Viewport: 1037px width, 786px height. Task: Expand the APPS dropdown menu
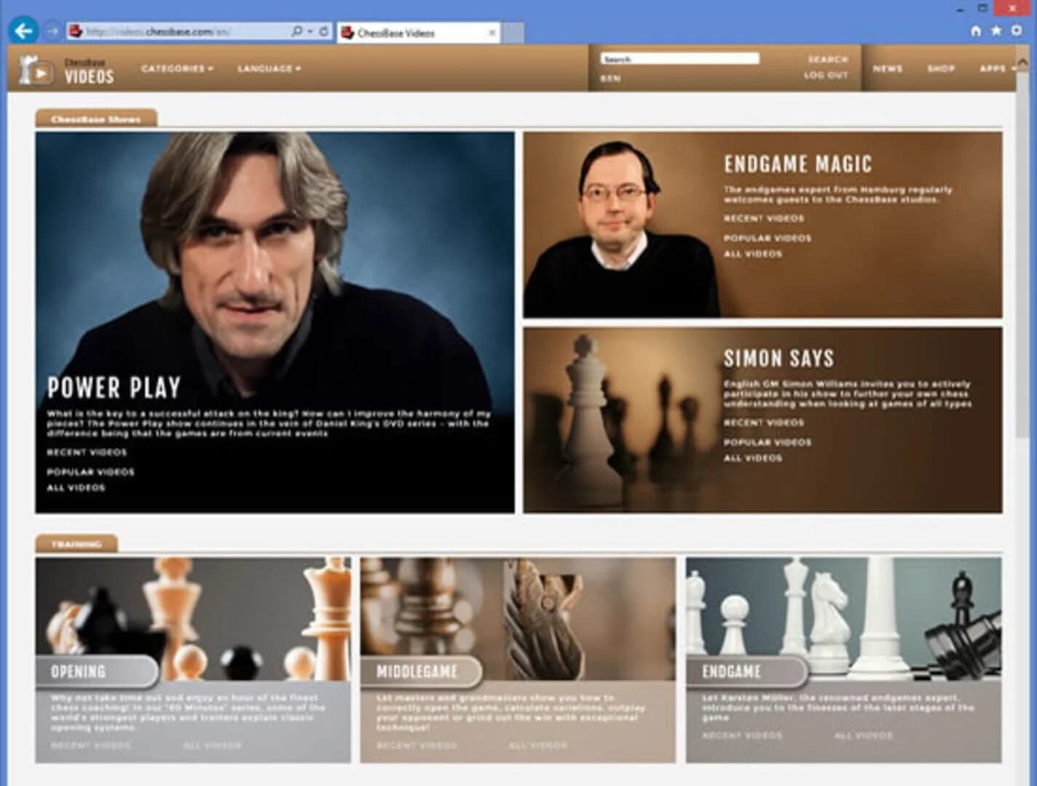pyautogui.click(x=993, y=68)
